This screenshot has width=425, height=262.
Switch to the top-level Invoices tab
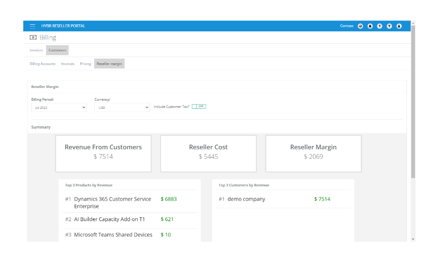[x=36, y=50]
